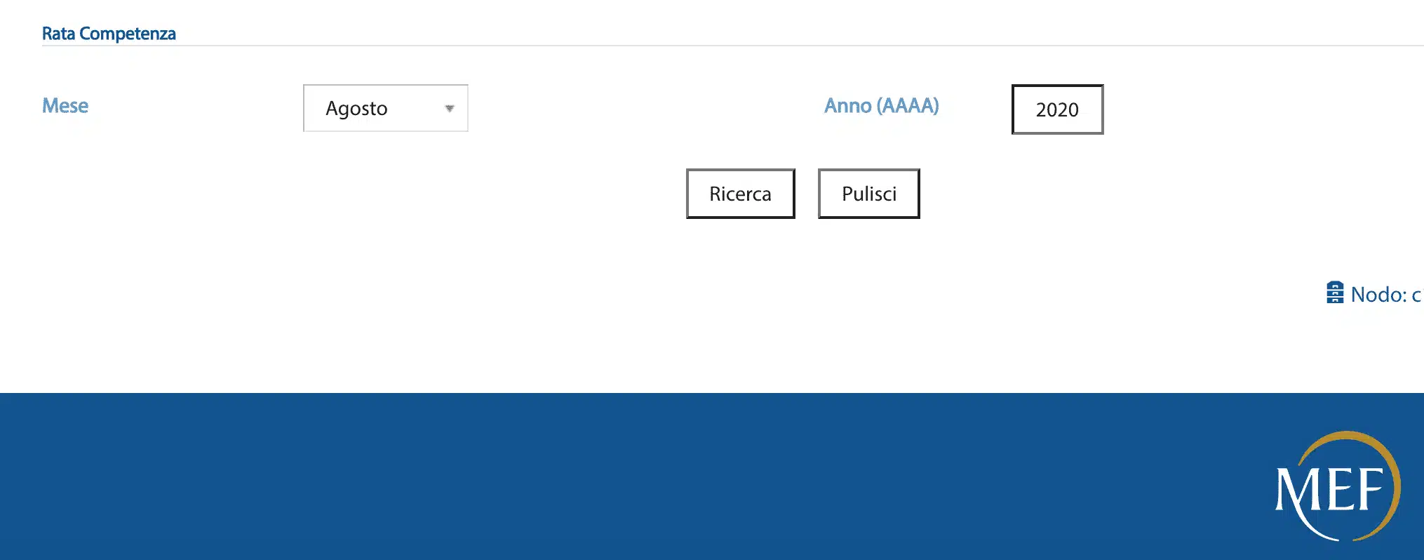The width and height of the screenshot is (1424, 560).
Task: Click the small arrow in the Agosto selector
Action: (450, 108)
